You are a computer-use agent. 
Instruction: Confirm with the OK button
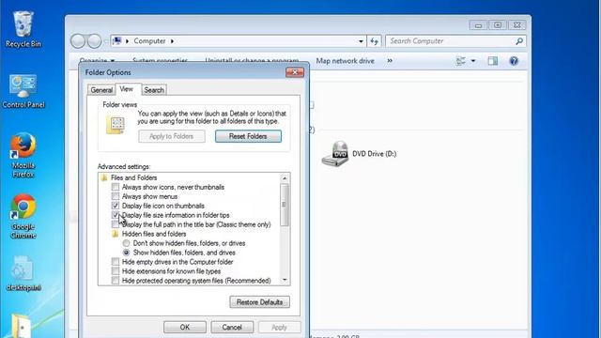click(185, 327)
